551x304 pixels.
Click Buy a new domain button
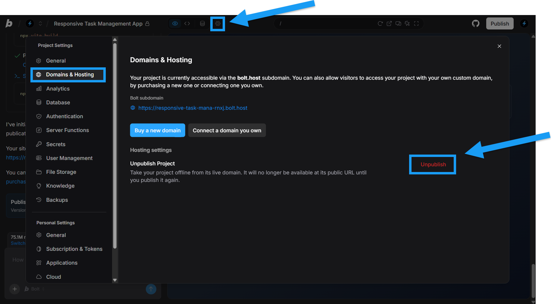(x=158, y=130)
